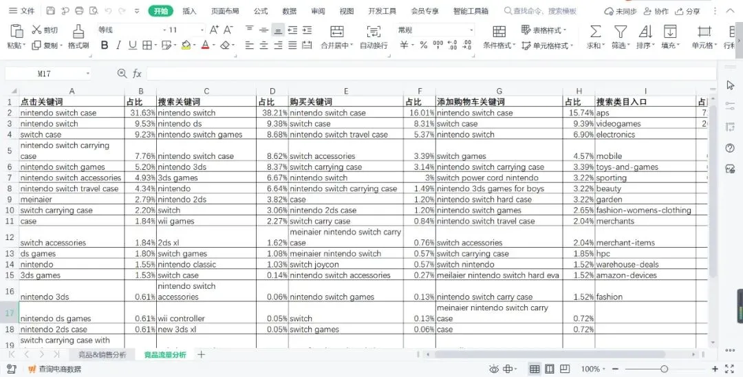The height and width of the screenshot is (377, 743).
Task: Click the Wrap Text (自动换行) icon
Action: (x=374, y=32)
